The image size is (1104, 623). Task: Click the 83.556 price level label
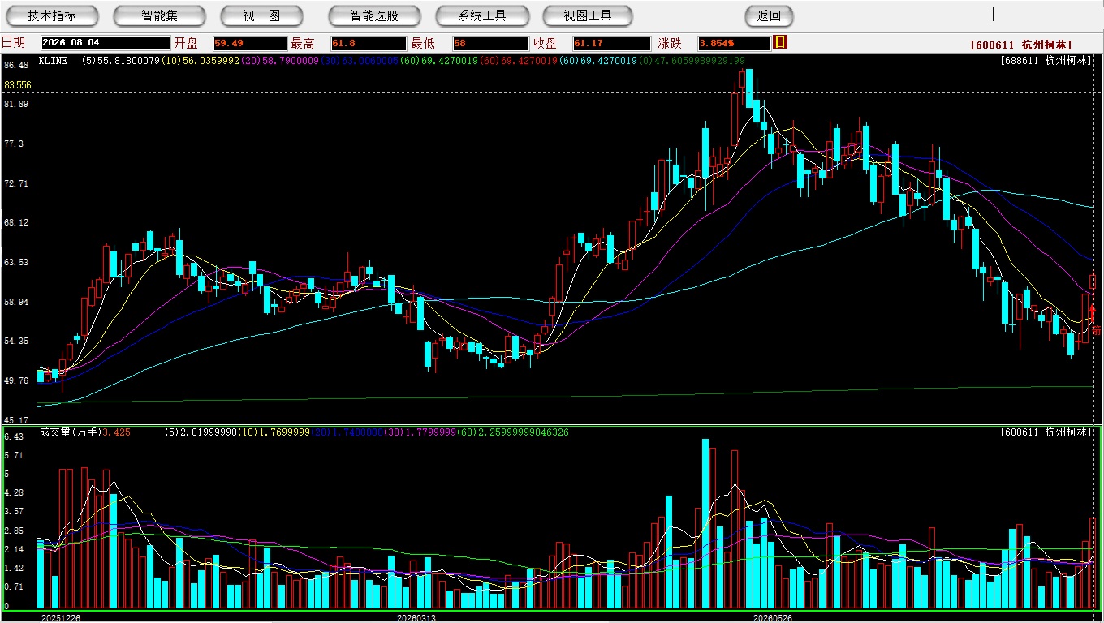[x=18, y=85]
